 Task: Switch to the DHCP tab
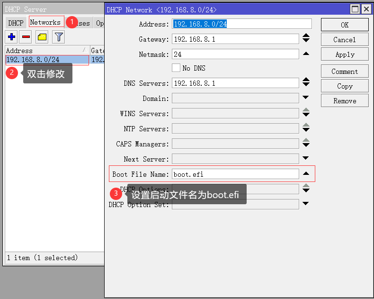pyautogui.click(x=16, y=23)
